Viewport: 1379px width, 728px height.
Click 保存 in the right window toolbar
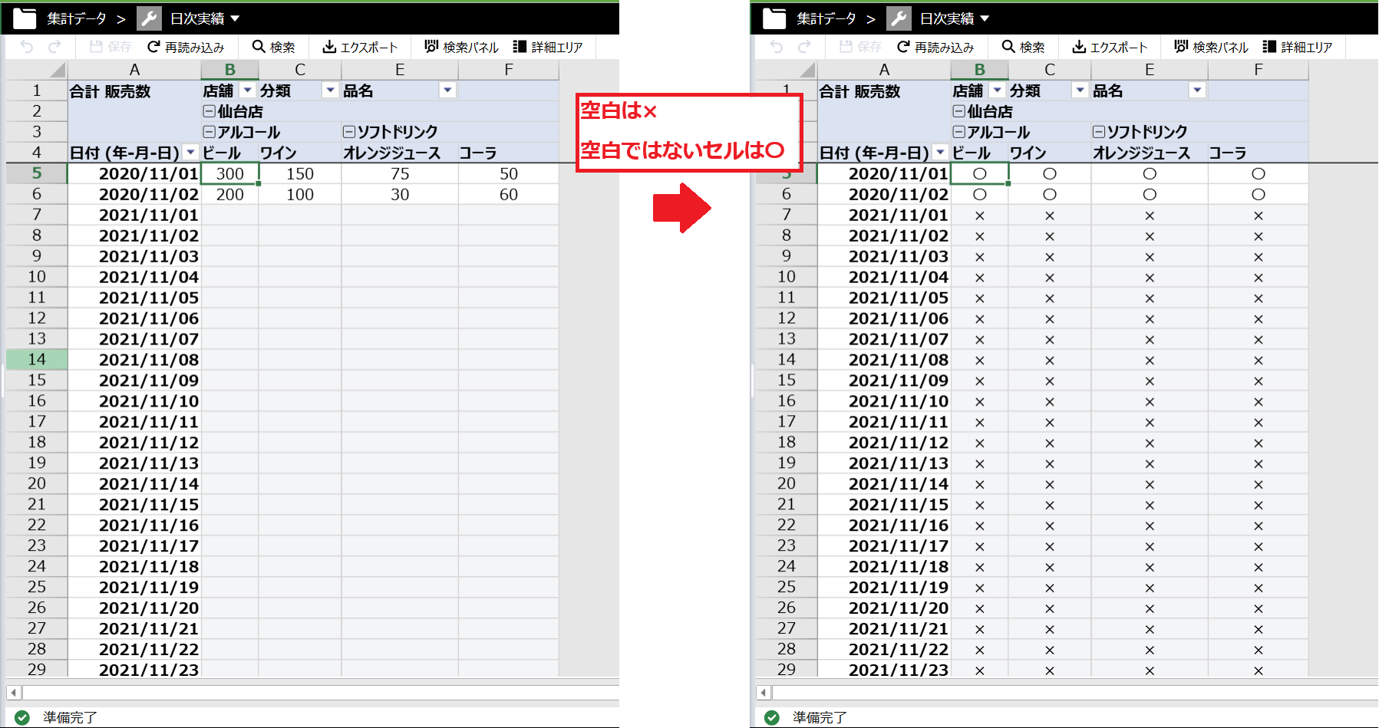point(860,47)
